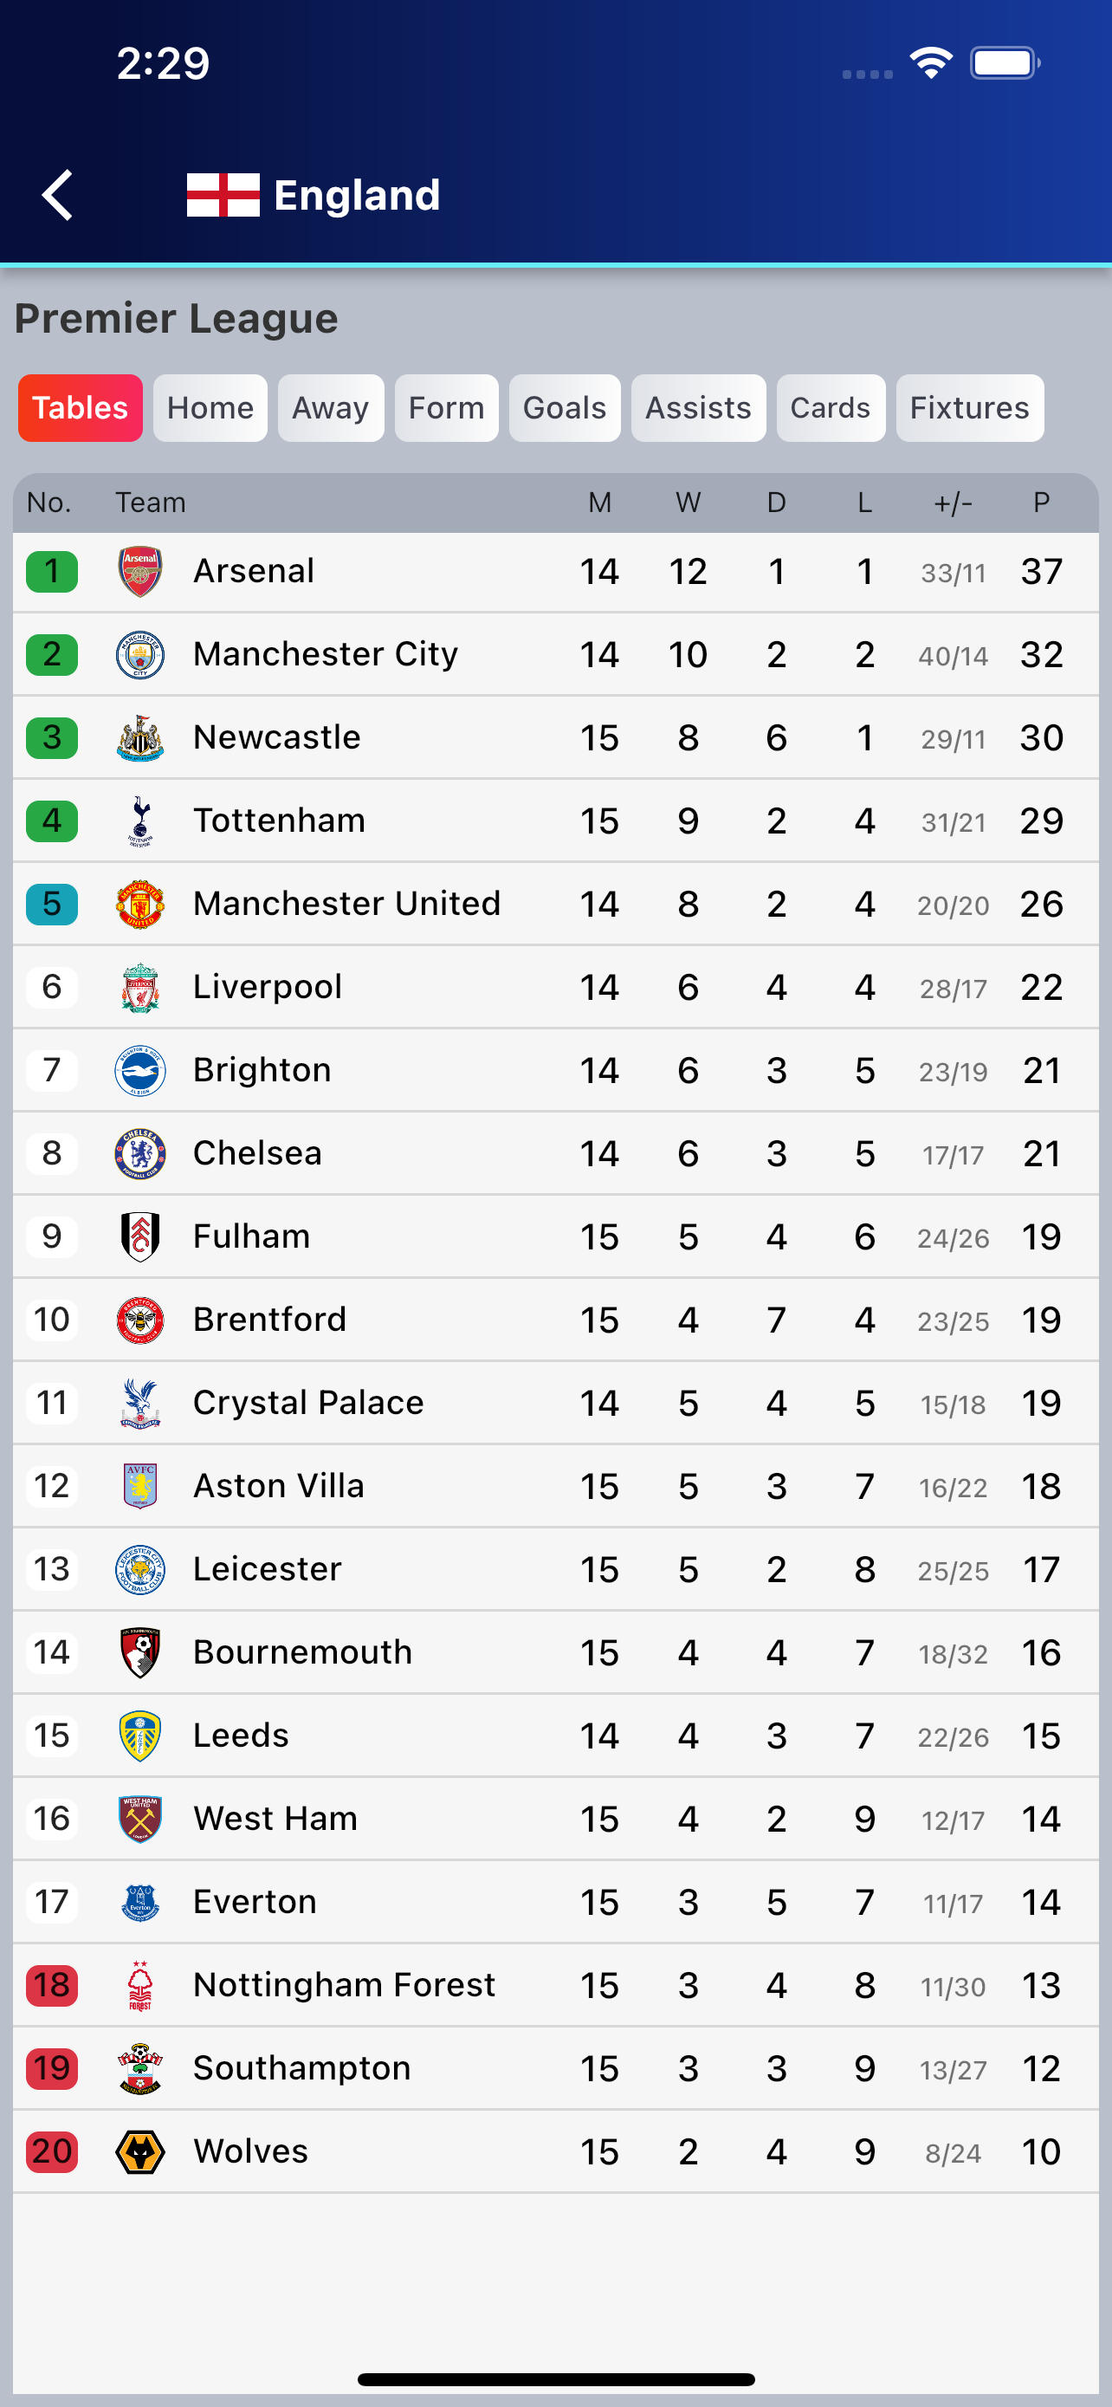Open the Cards tab
This screenshot has width=1112, height=2407.
(830, 408)
